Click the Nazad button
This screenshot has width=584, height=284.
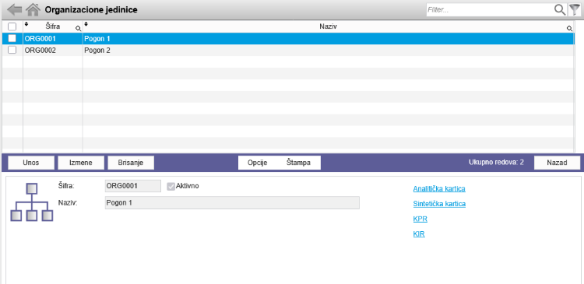[x=558, y=163]
